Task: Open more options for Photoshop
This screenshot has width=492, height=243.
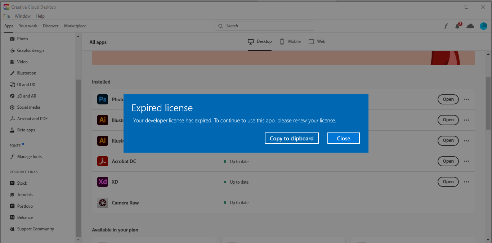Action: (x=466, y=99)
